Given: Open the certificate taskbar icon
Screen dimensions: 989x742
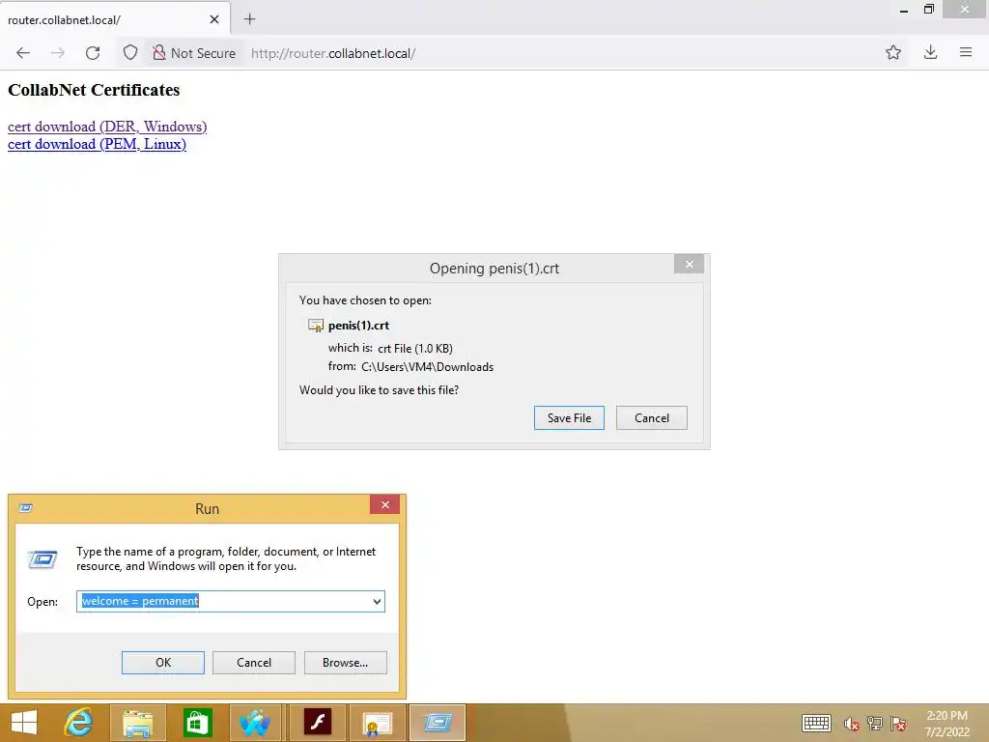Looking at the screenshot, I should point(378,723).
